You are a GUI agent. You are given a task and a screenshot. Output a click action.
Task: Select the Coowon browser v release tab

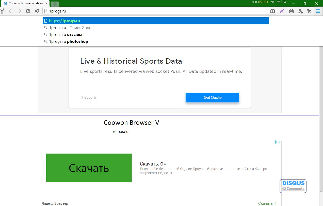25,4
